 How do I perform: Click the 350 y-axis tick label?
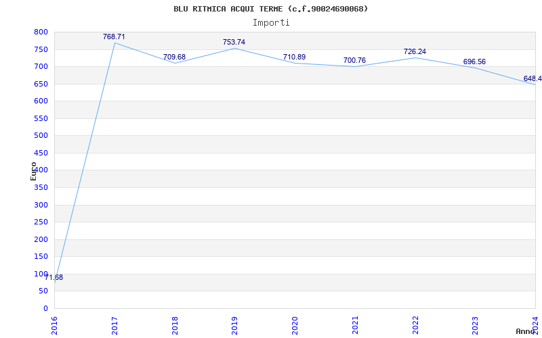[x=41, y=188]
